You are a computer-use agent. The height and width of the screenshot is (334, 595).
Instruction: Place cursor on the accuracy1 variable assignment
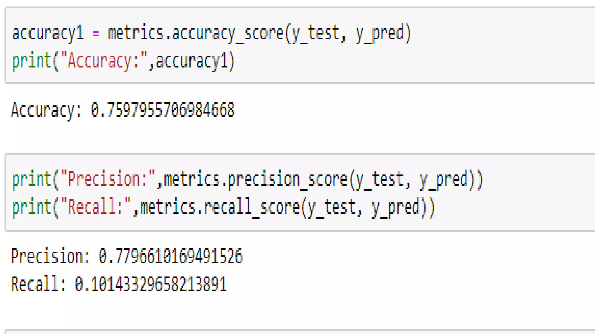click(x=48, y=33)
